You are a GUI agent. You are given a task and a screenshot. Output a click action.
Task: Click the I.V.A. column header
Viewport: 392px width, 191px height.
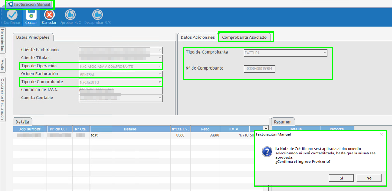click(235, 129)
